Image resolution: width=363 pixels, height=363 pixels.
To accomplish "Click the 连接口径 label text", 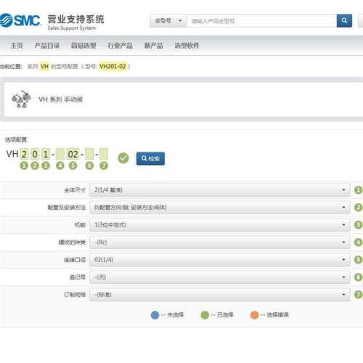I will pos(75,260).
